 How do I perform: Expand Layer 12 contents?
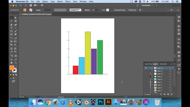152,68
